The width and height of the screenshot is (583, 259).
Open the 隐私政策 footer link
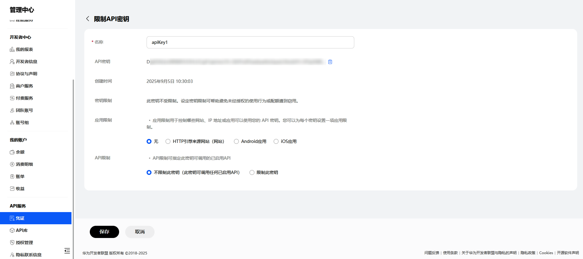[x=528, y=253]
